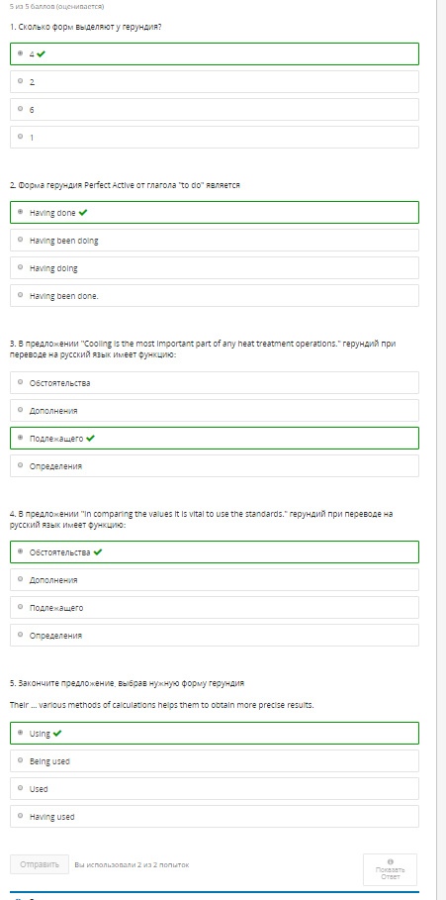The width and height of the screenshot is (446, 900).
Task: Select "Определения" in question three
Action: tap(215, 466)
